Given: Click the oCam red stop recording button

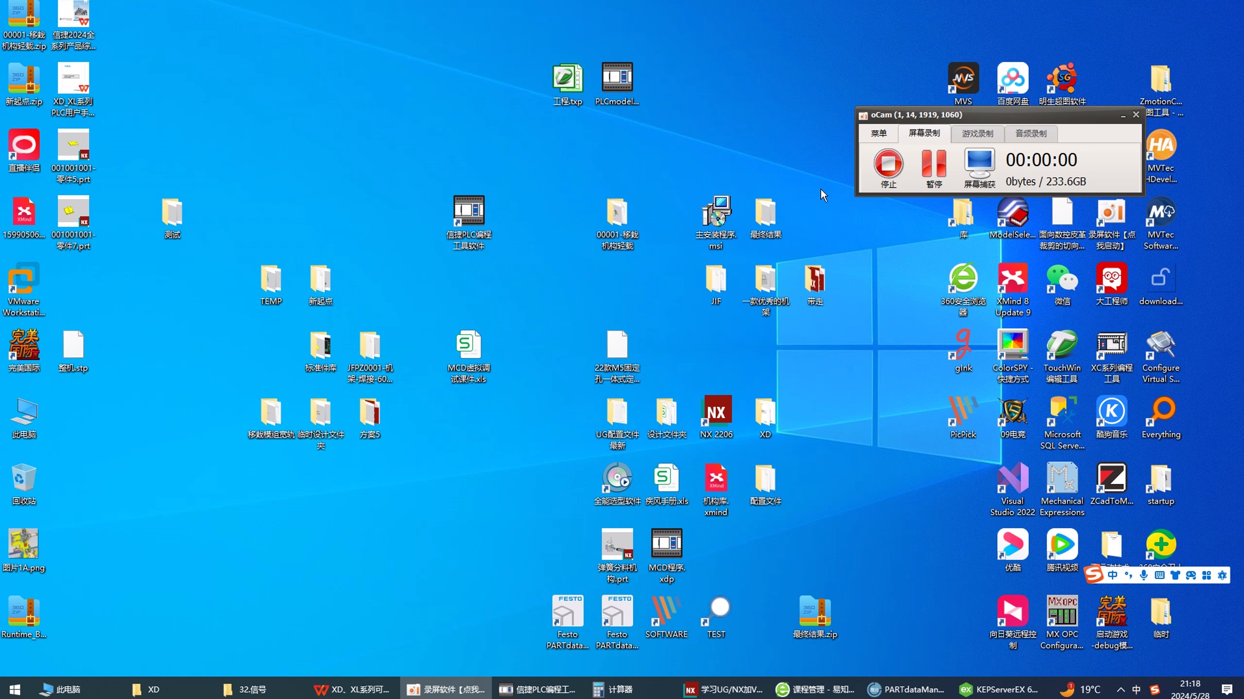Looking at the screenshot, I should click(888, 164).
